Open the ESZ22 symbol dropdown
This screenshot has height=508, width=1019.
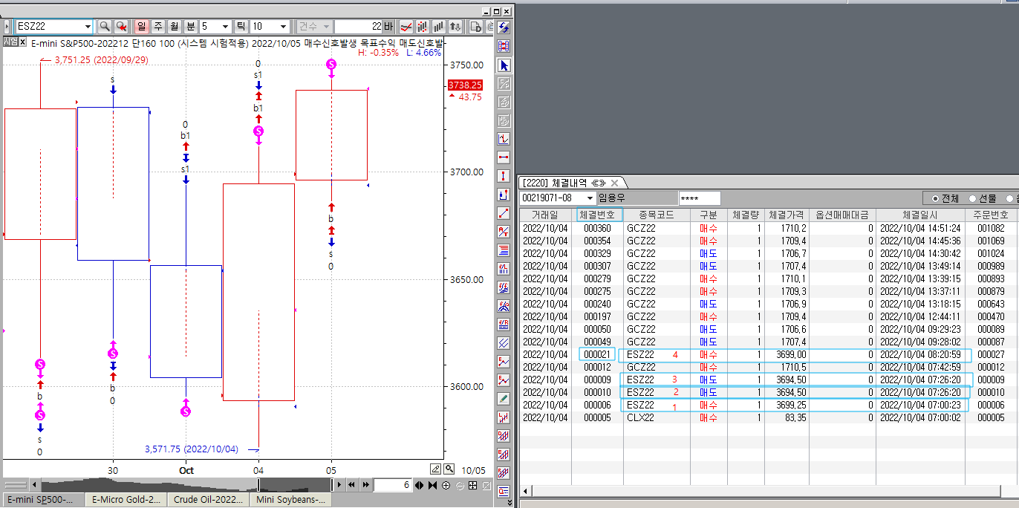pyautogui.click(x=88, y=27)
